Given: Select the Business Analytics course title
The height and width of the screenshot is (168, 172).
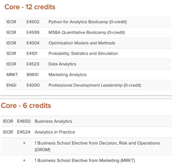Looking at the screenshot, I should tap(53, 121).
